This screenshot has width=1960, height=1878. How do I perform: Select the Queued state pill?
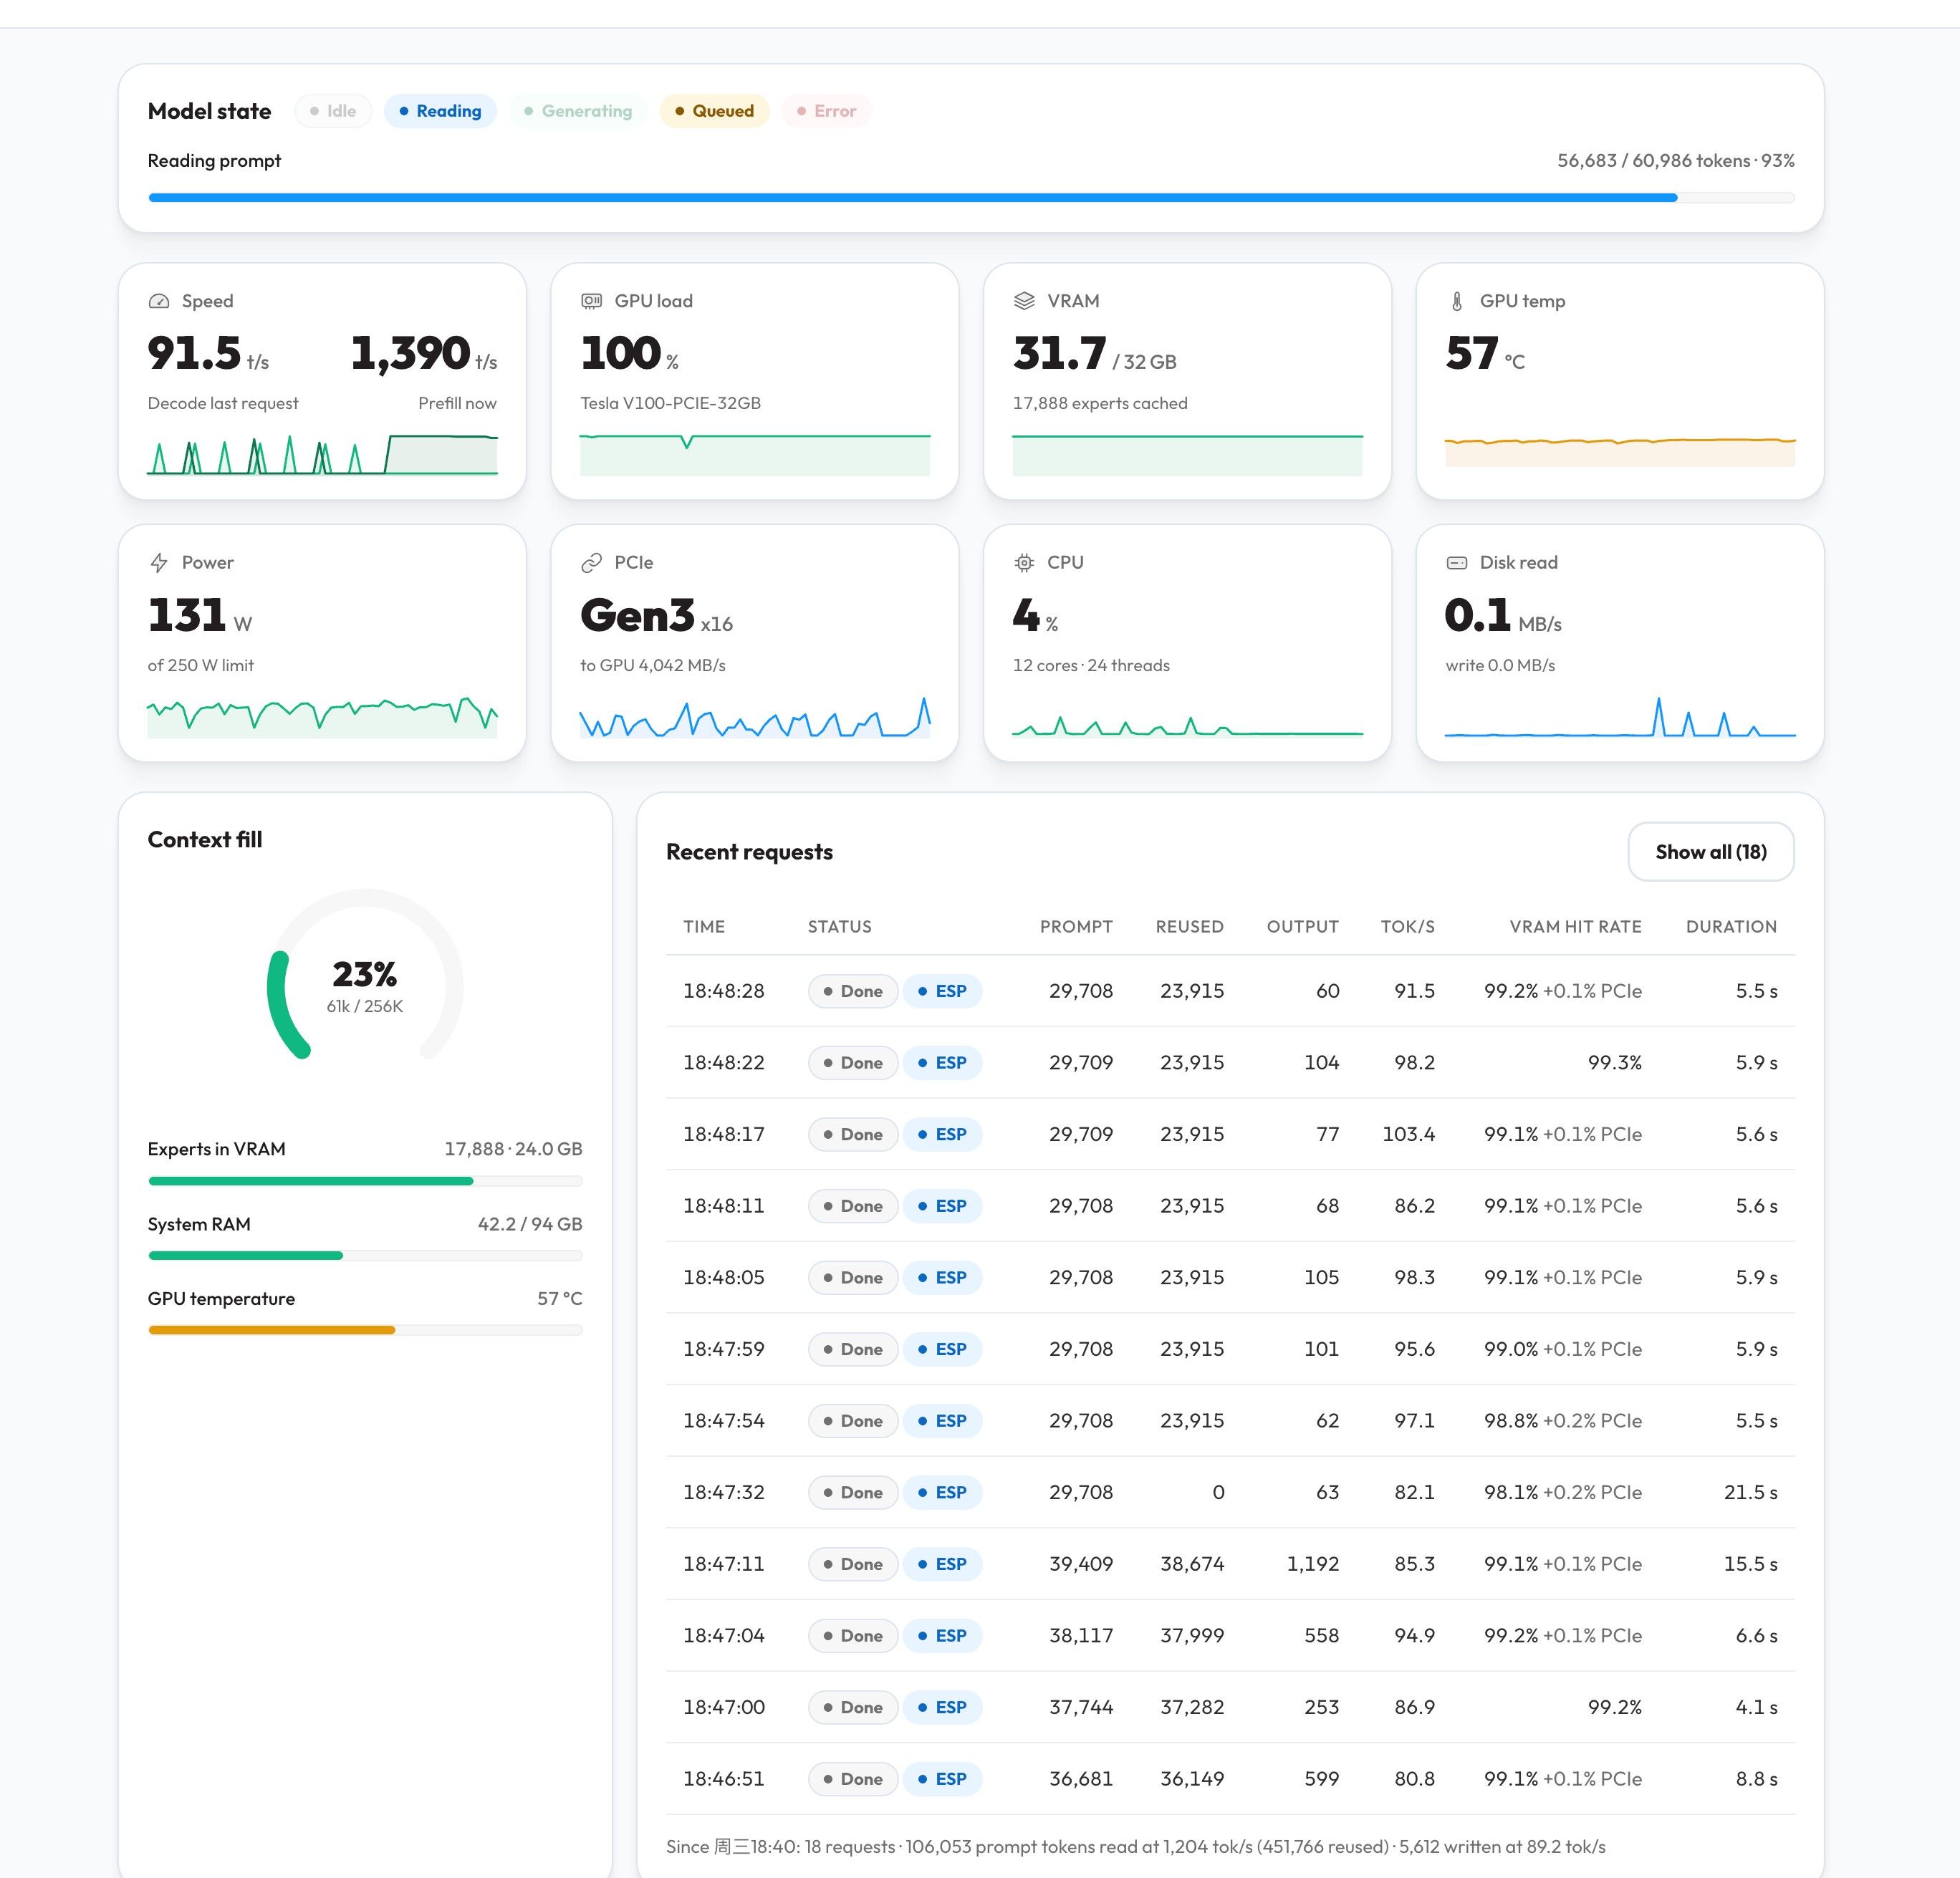pos(714,111)
